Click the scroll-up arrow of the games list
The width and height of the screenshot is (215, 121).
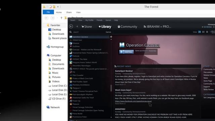coord(111,39)
